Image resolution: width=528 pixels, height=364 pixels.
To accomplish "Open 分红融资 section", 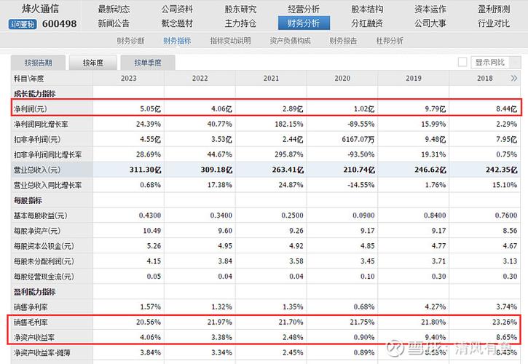I will pyautogui.click(x=367, y=23).
